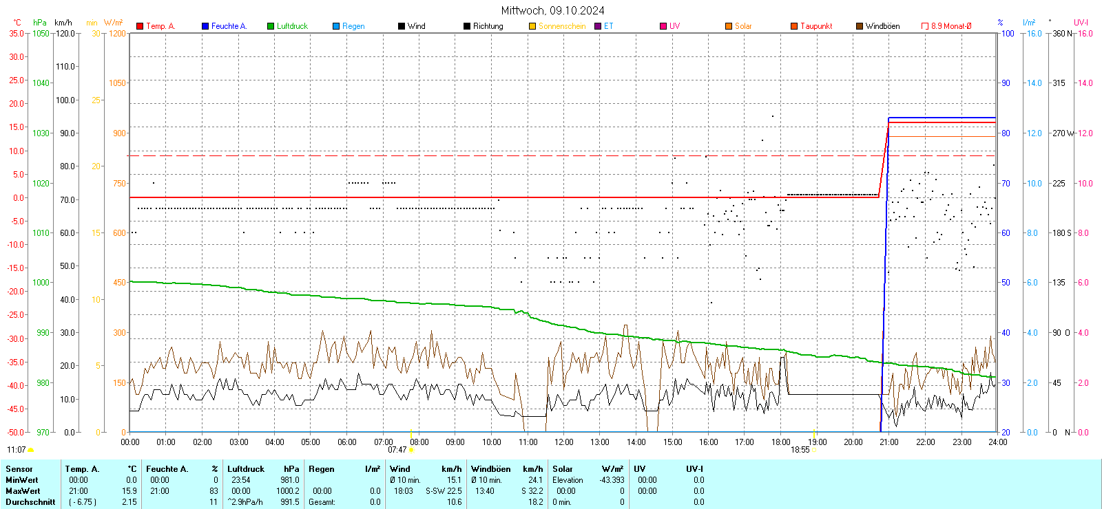Click the 12:00 time axis label
The image size is (1102, 509).
(564, 442)
